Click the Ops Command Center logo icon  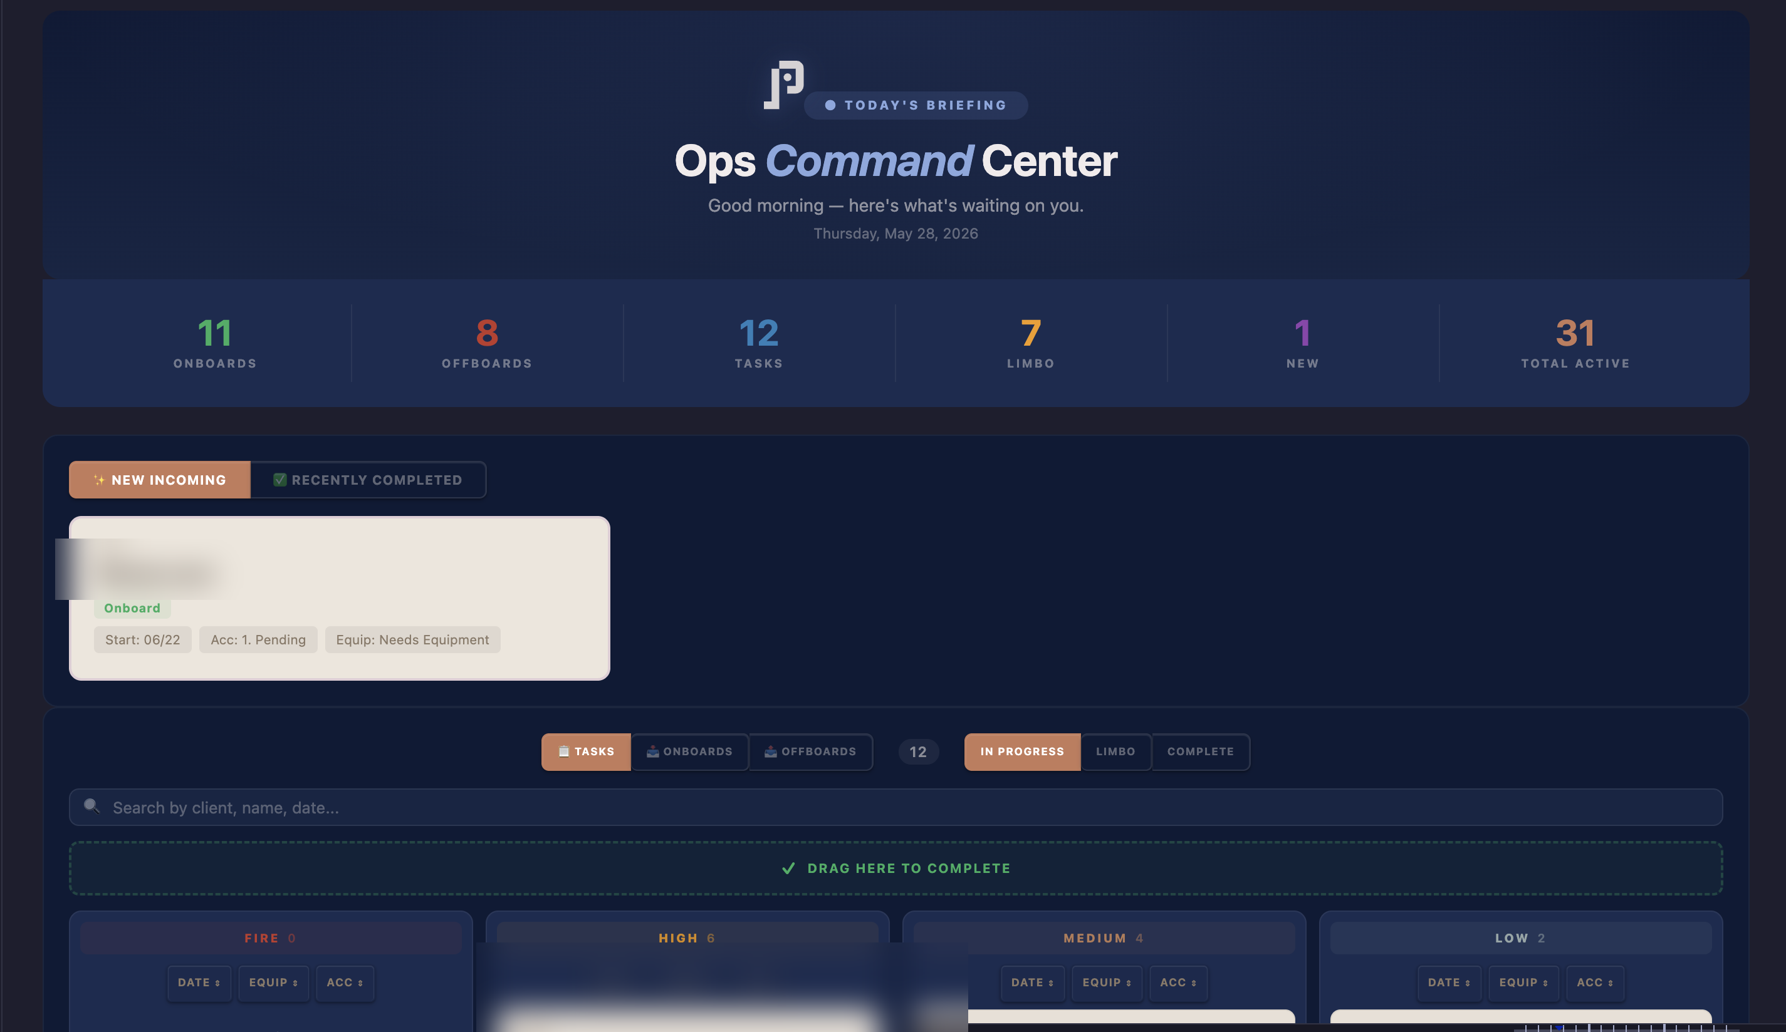[783, 85]
